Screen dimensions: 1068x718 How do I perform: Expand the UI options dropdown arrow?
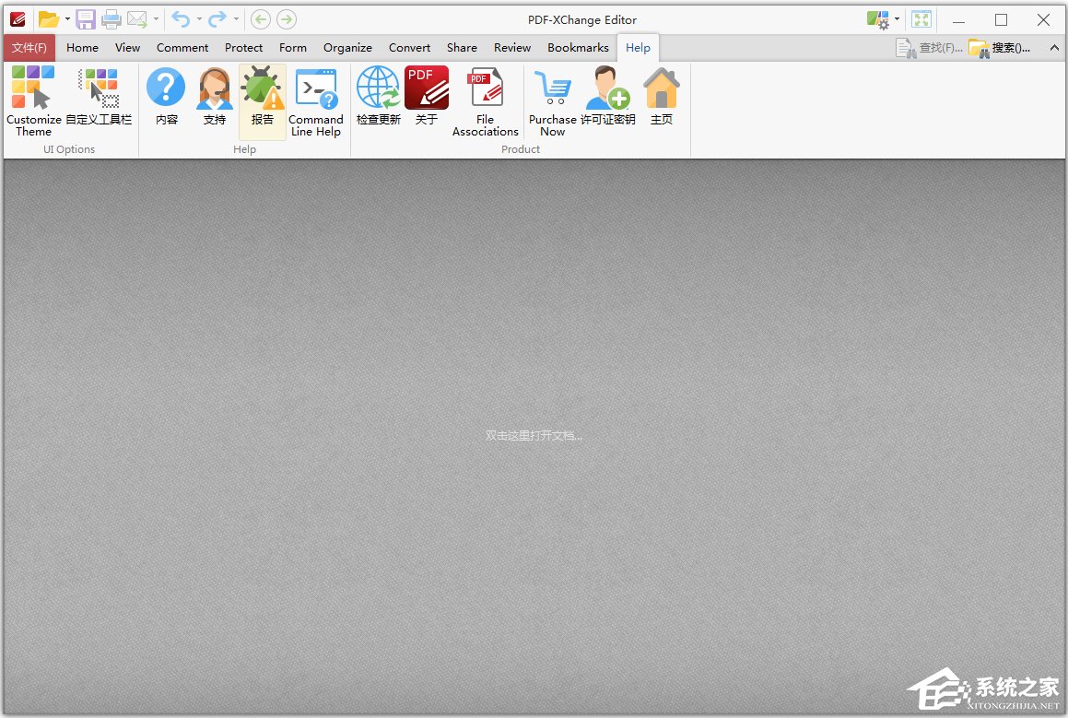(x=897, y=19)
